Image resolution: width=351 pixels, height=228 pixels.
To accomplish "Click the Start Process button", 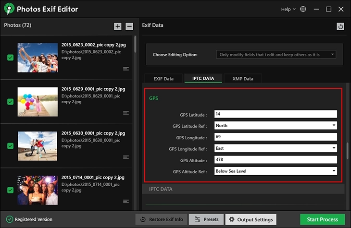I will (x=322, y=219).
